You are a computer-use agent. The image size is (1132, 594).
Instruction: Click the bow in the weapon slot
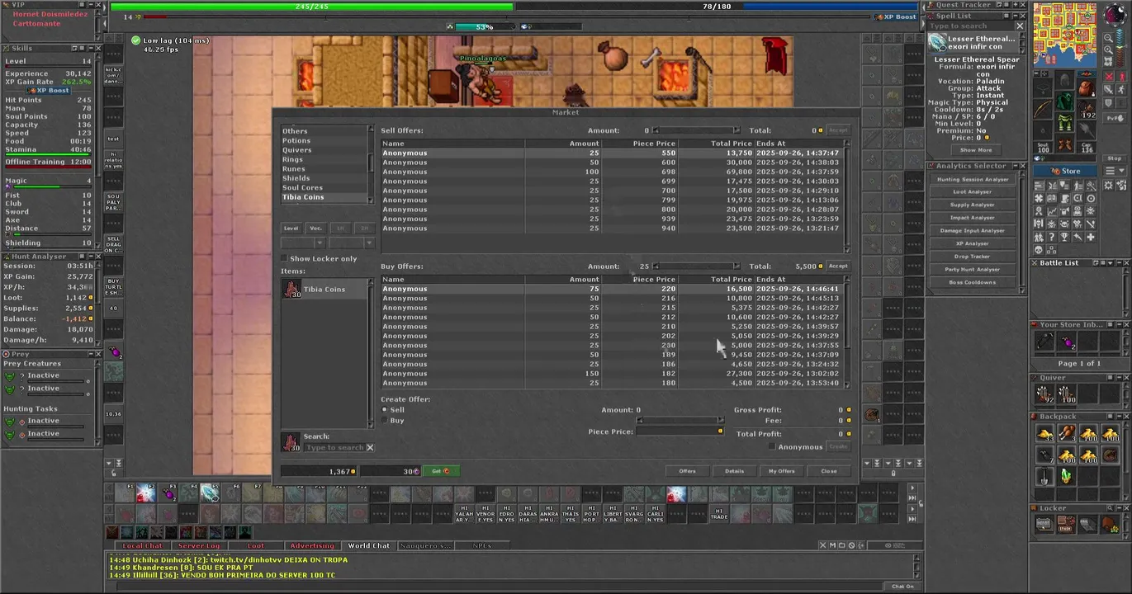click(1043, 108)
